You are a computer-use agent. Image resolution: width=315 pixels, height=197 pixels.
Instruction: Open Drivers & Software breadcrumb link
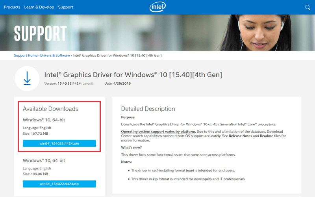[x=55, y=55]
